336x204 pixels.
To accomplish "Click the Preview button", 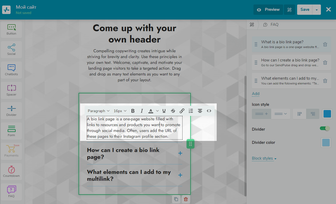I will tap(268, 10).
